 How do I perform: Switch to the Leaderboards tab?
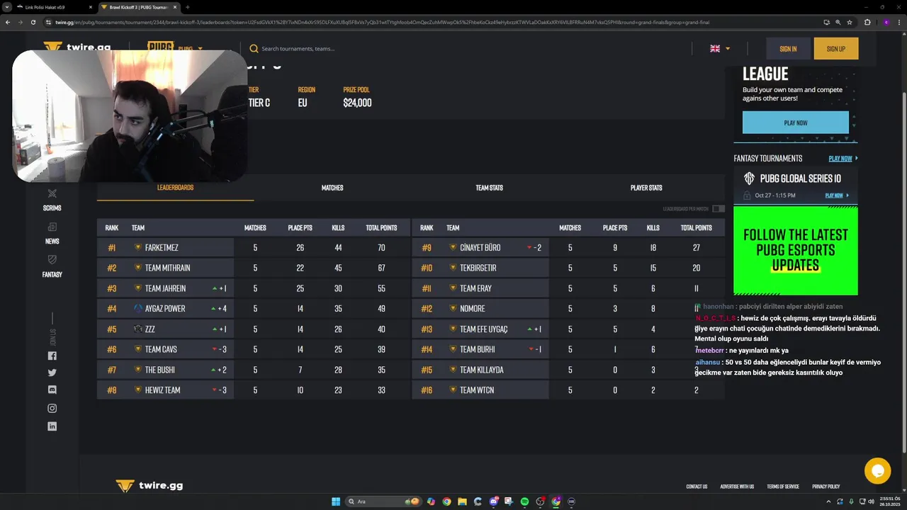click(175, 188)
